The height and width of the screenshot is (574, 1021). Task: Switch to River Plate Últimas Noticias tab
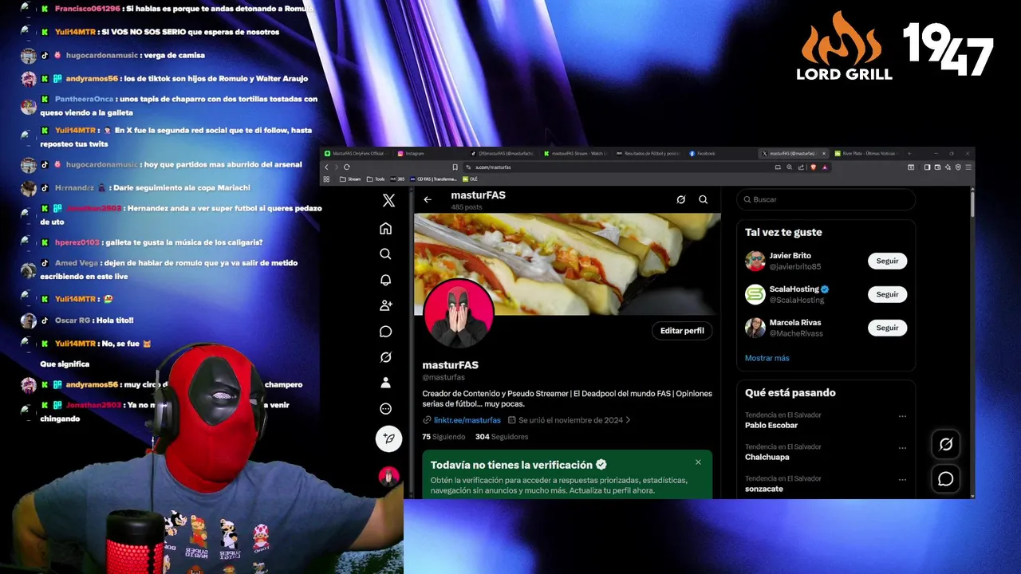(x=865, y=153)
